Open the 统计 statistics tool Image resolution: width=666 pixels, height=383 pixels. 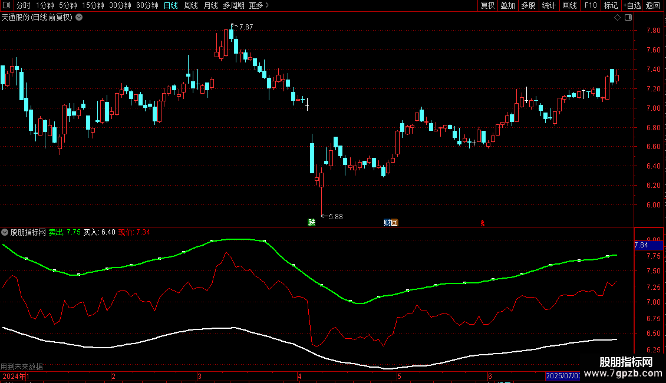click(x=548, y=5)
